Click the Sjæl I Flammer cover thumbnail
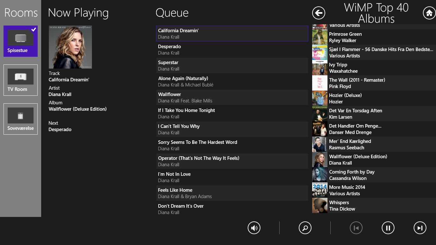 tap(320, 52)
